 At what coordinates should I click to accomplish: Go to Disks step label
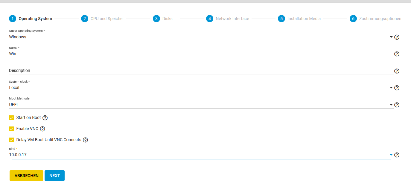(168, 19)
